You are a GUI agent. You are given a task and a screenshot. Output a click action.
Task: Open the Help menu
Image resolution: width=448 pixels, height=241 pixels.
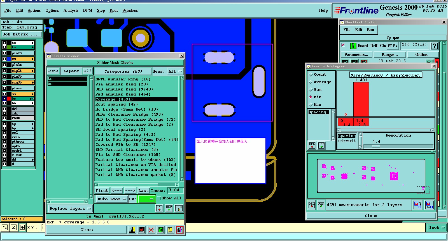point(323,11)
